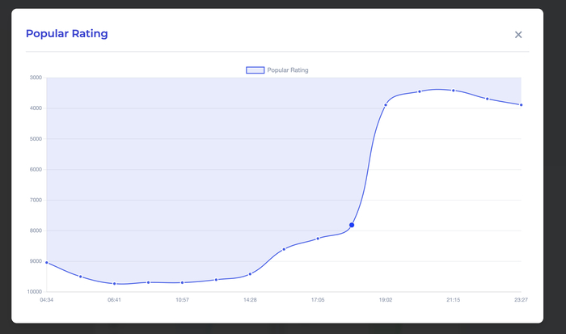Select the data point at 14:28

click(251, 273)
